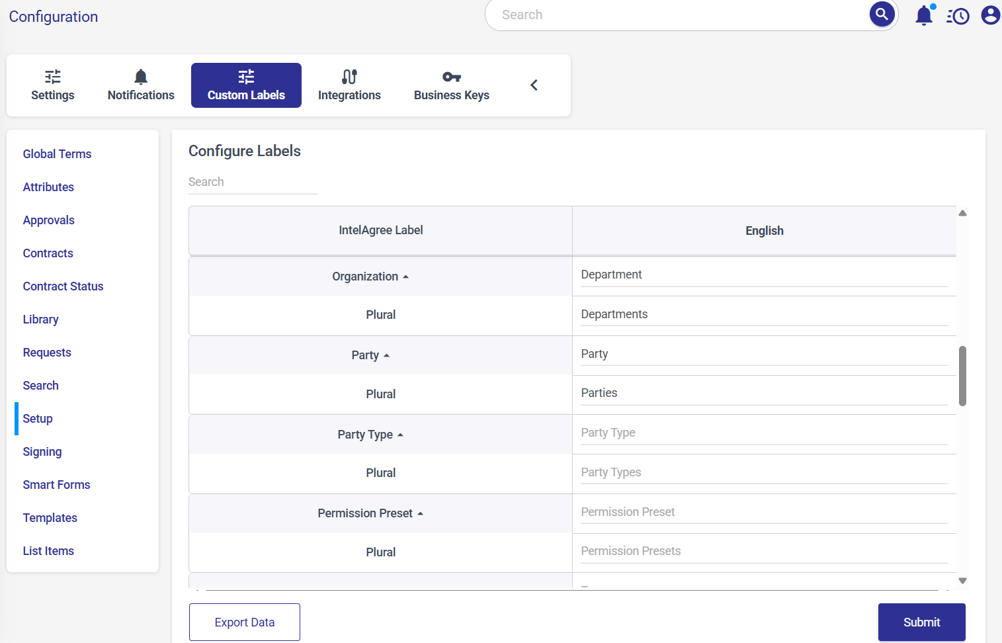Open Contract Status in sidebar
This screenshot has height=643, width=1002.
(x=63, y=286)
